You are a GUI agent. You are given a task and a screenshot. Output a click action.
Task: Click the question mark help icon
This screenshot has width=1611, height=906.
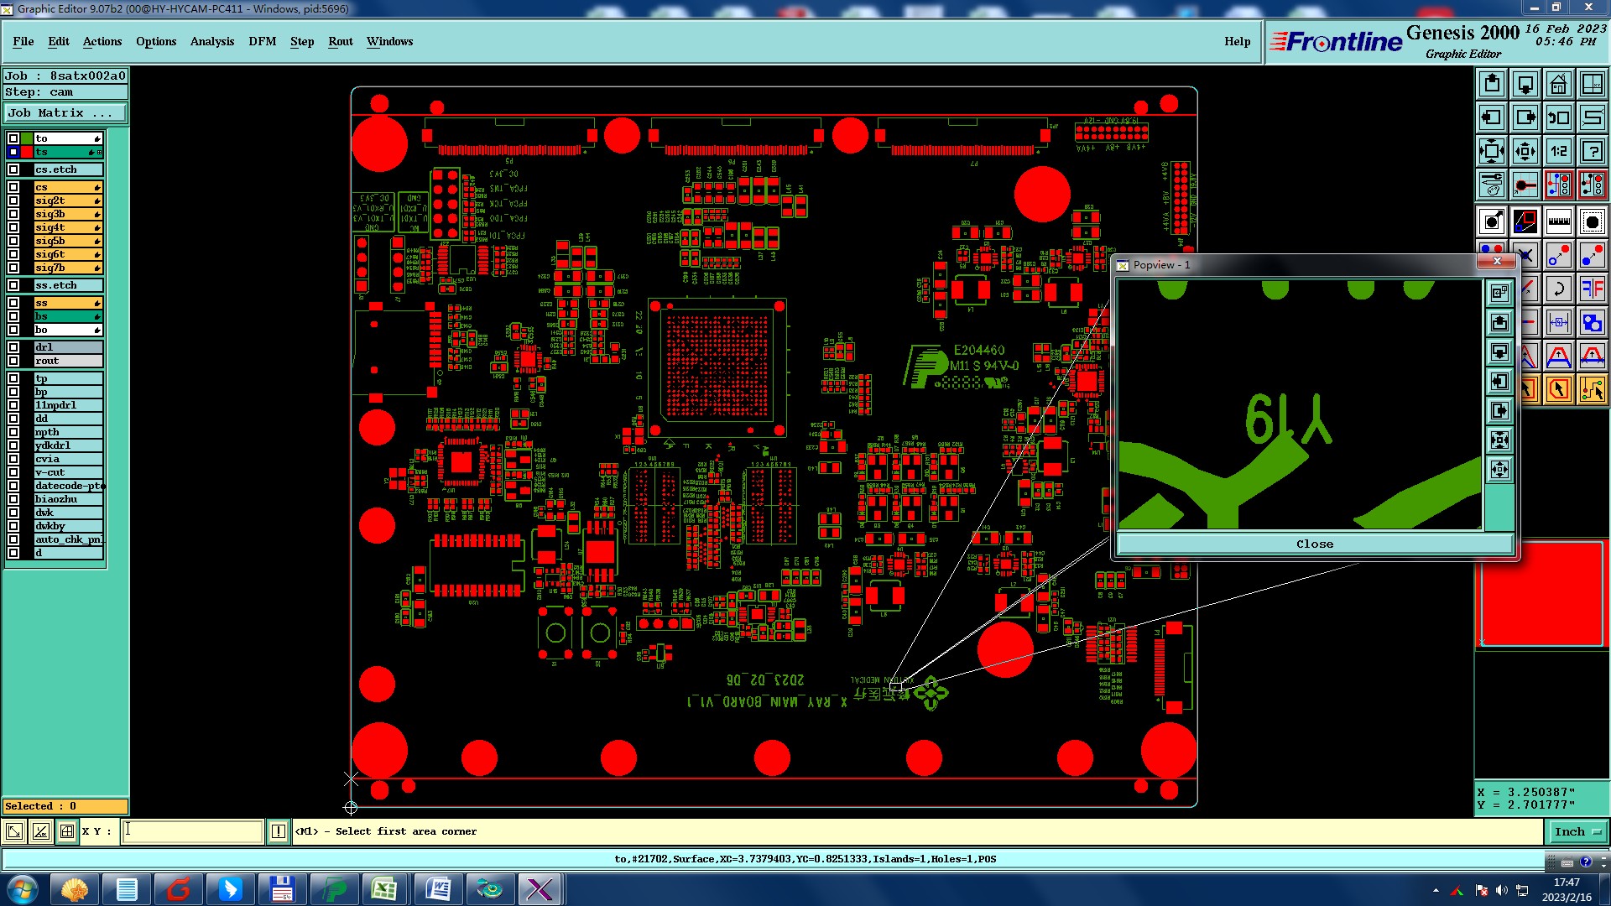pos(1592,151)
